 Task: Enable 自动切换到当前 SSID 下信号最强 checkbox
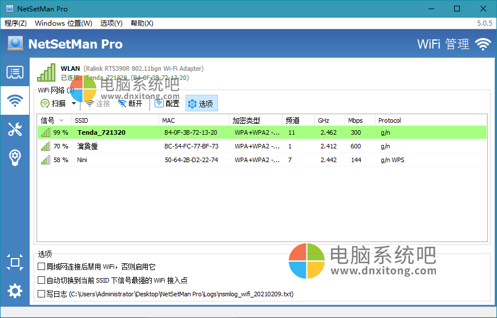click(x=41, y=280)
